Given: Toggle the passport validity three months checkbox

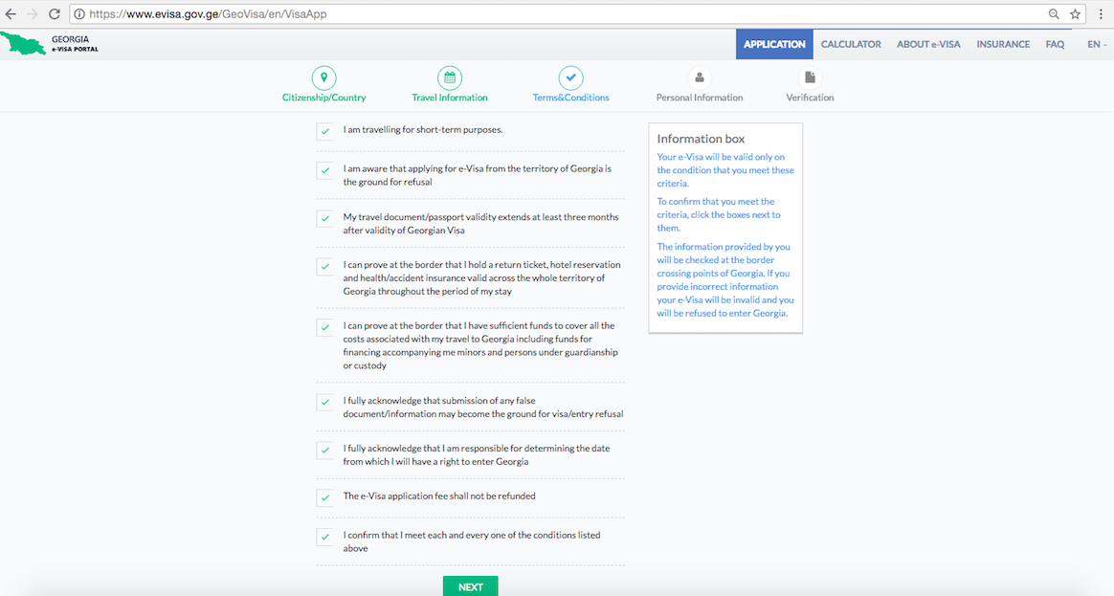Looking at the screenshot, I should [x=324, y=219].
